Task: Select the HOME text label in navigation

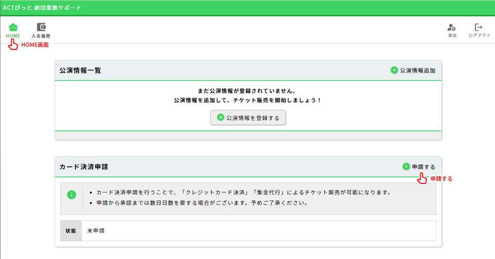Action: coord(13,36)
